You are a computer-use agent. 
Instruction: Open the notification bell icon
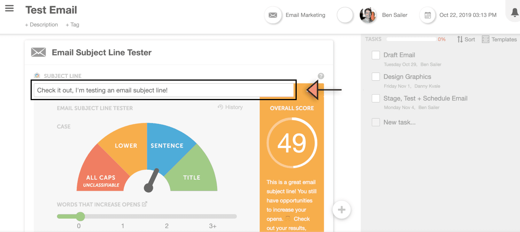[515, 13]
